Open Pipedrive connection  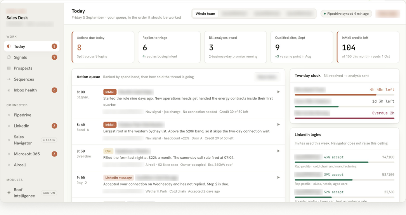[32, 115]
